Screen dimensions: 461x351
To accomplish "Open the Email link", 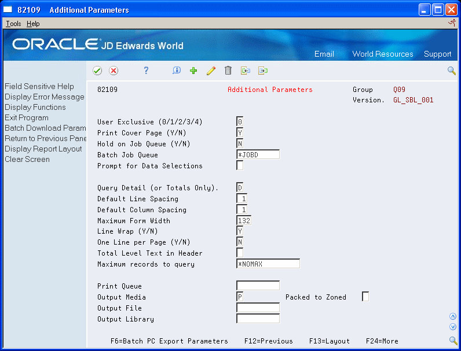I will [324, 54].
